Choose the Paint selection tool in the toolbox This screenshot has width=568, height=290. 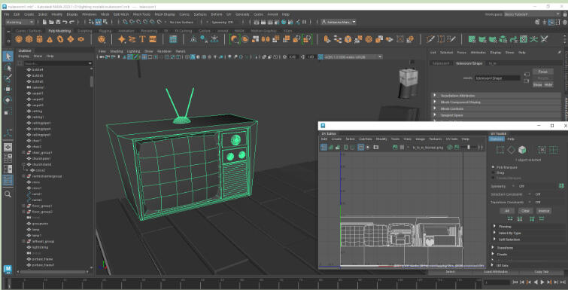click(x=8, y=78)
